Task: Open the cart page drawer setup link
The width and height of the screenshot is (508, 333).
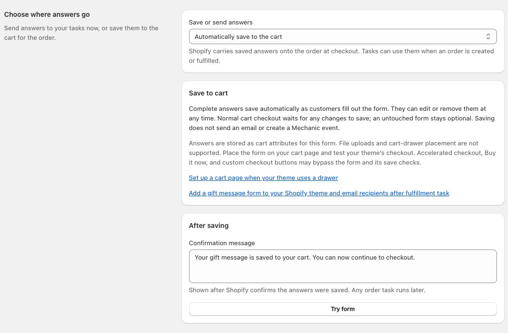Action: (263, 178)
